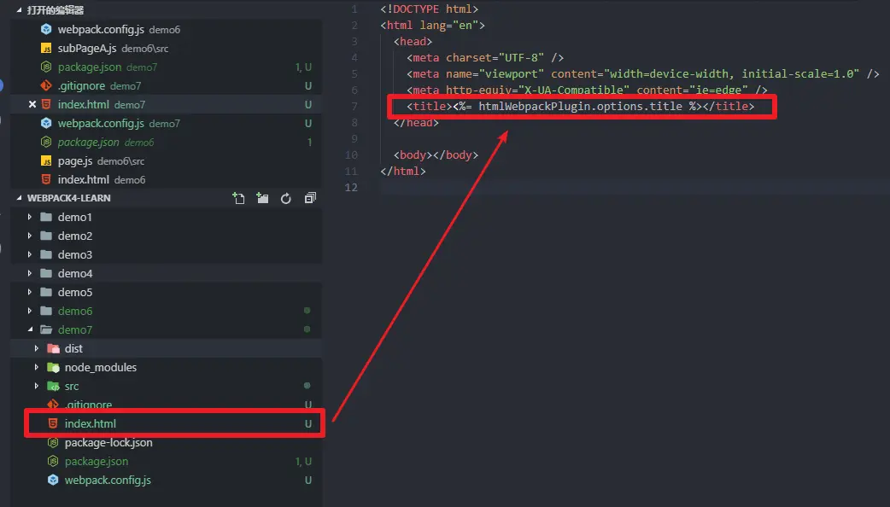Open page.js demo6\src in open editors
This screenshot has width=890, height=507.
(167, 161)
